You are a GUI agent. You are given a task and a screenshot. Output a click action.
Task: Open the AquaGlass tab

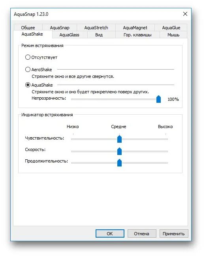69,35
